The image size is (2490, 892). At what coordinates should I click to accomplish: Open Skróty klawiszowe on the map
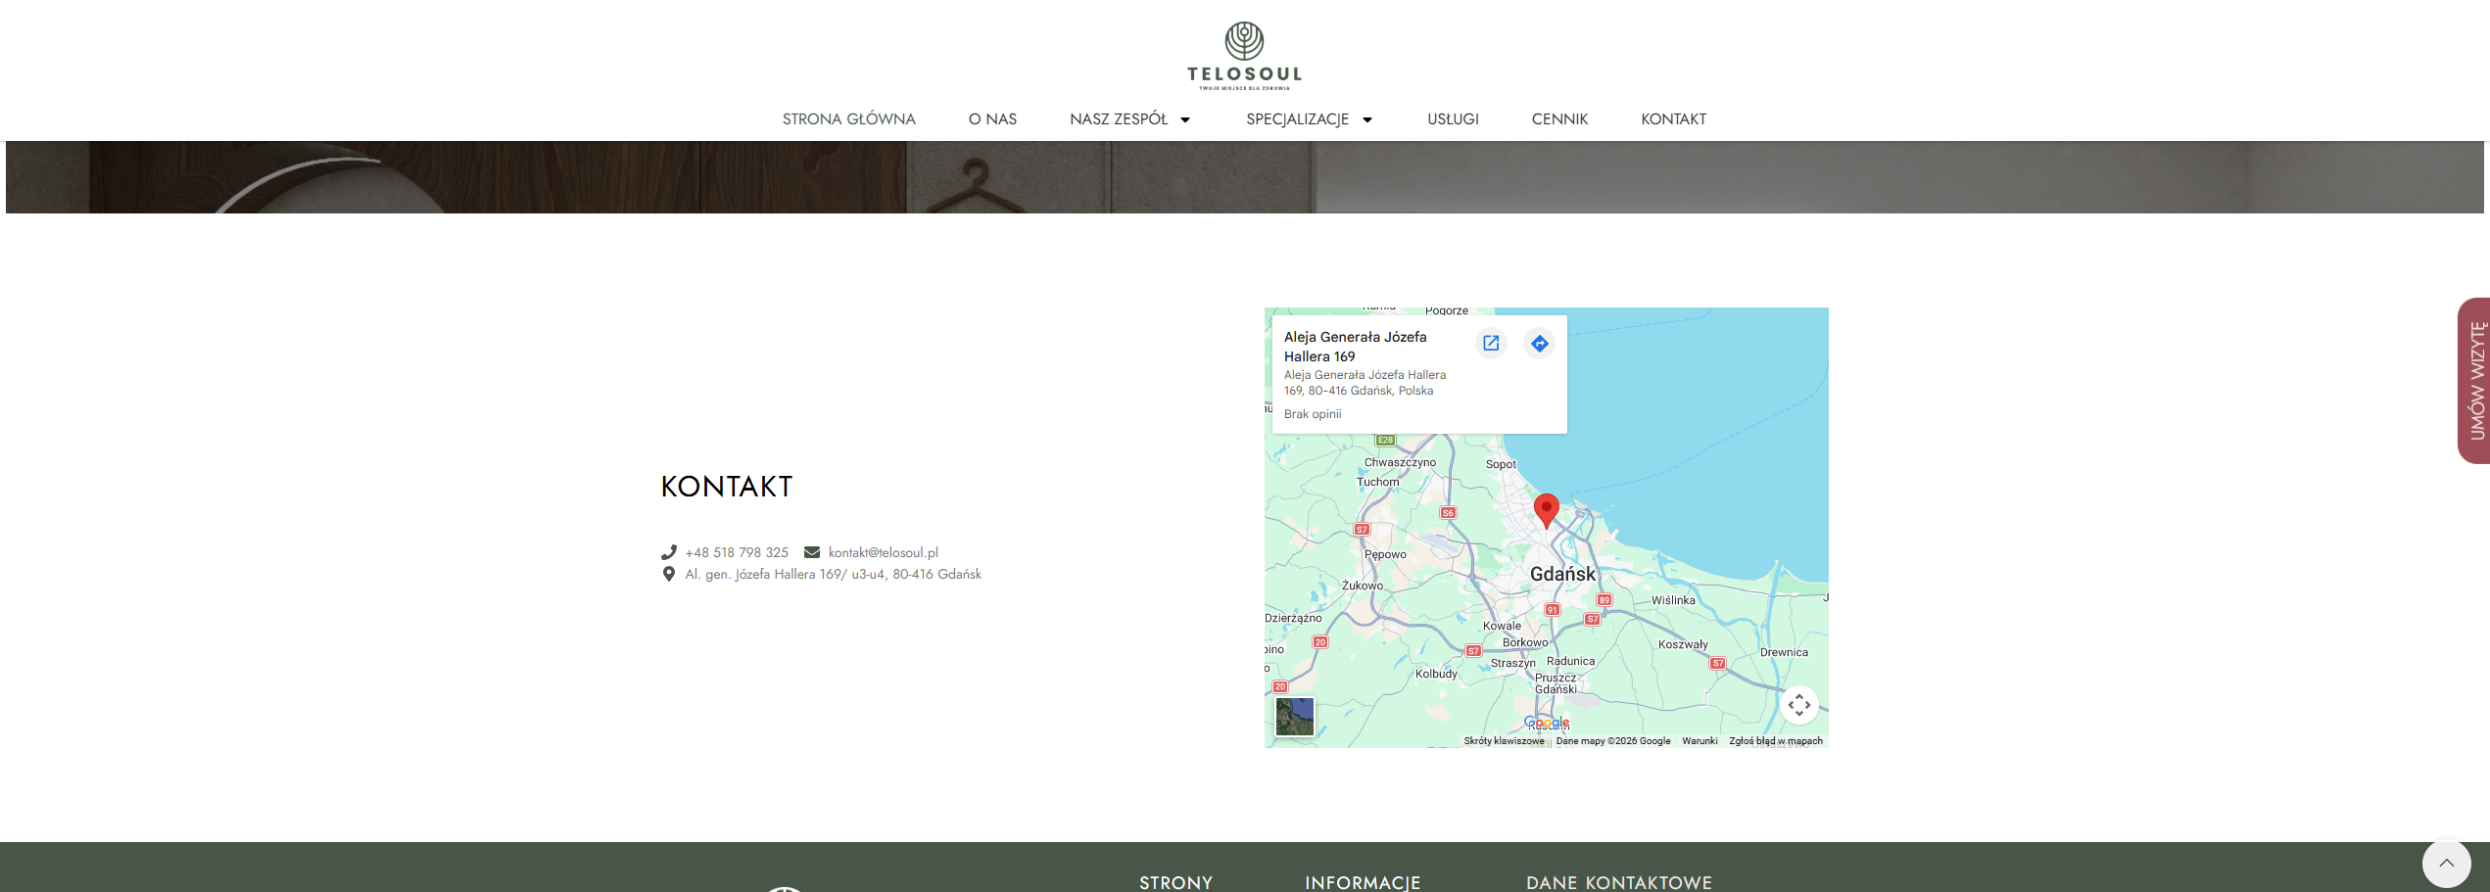[x=1504, y=741]
